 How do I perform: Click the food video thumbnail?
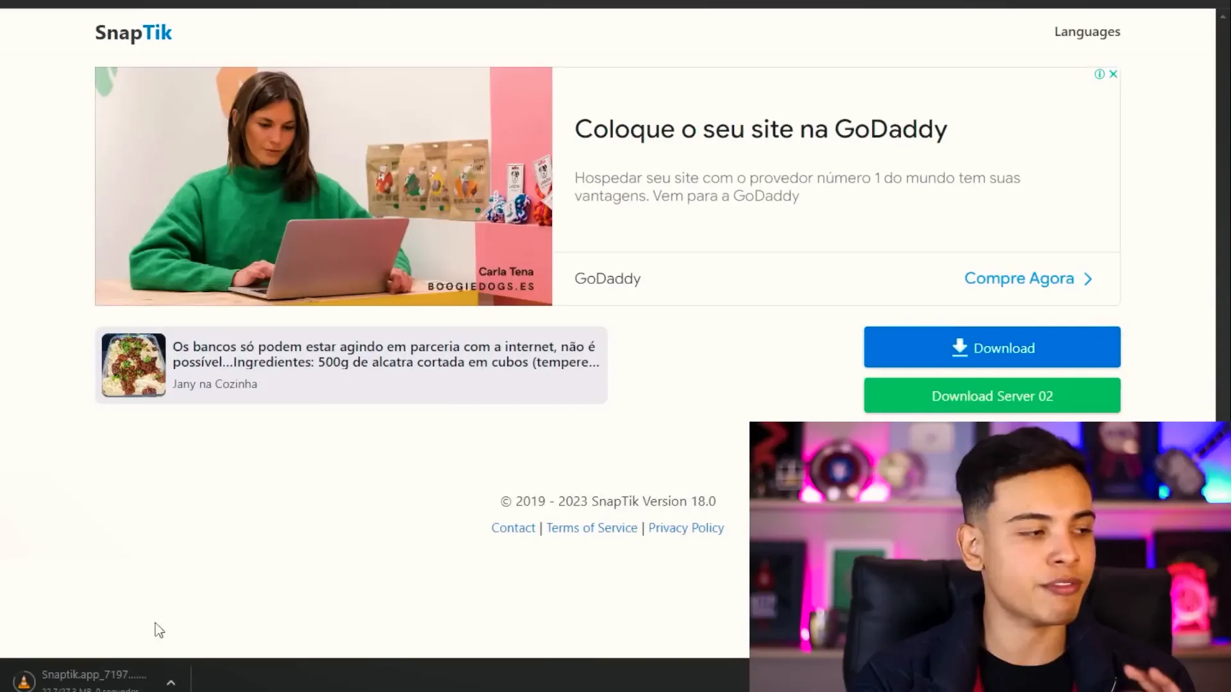[x=133, y=365]
